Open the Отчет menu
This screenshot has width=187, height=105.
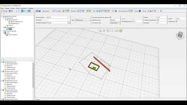coord(18,8)
